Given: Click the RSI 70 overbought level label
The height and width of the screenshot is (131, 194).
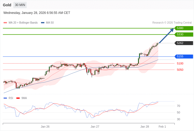Looking at the screenshot, I should [x=178, y=106].
